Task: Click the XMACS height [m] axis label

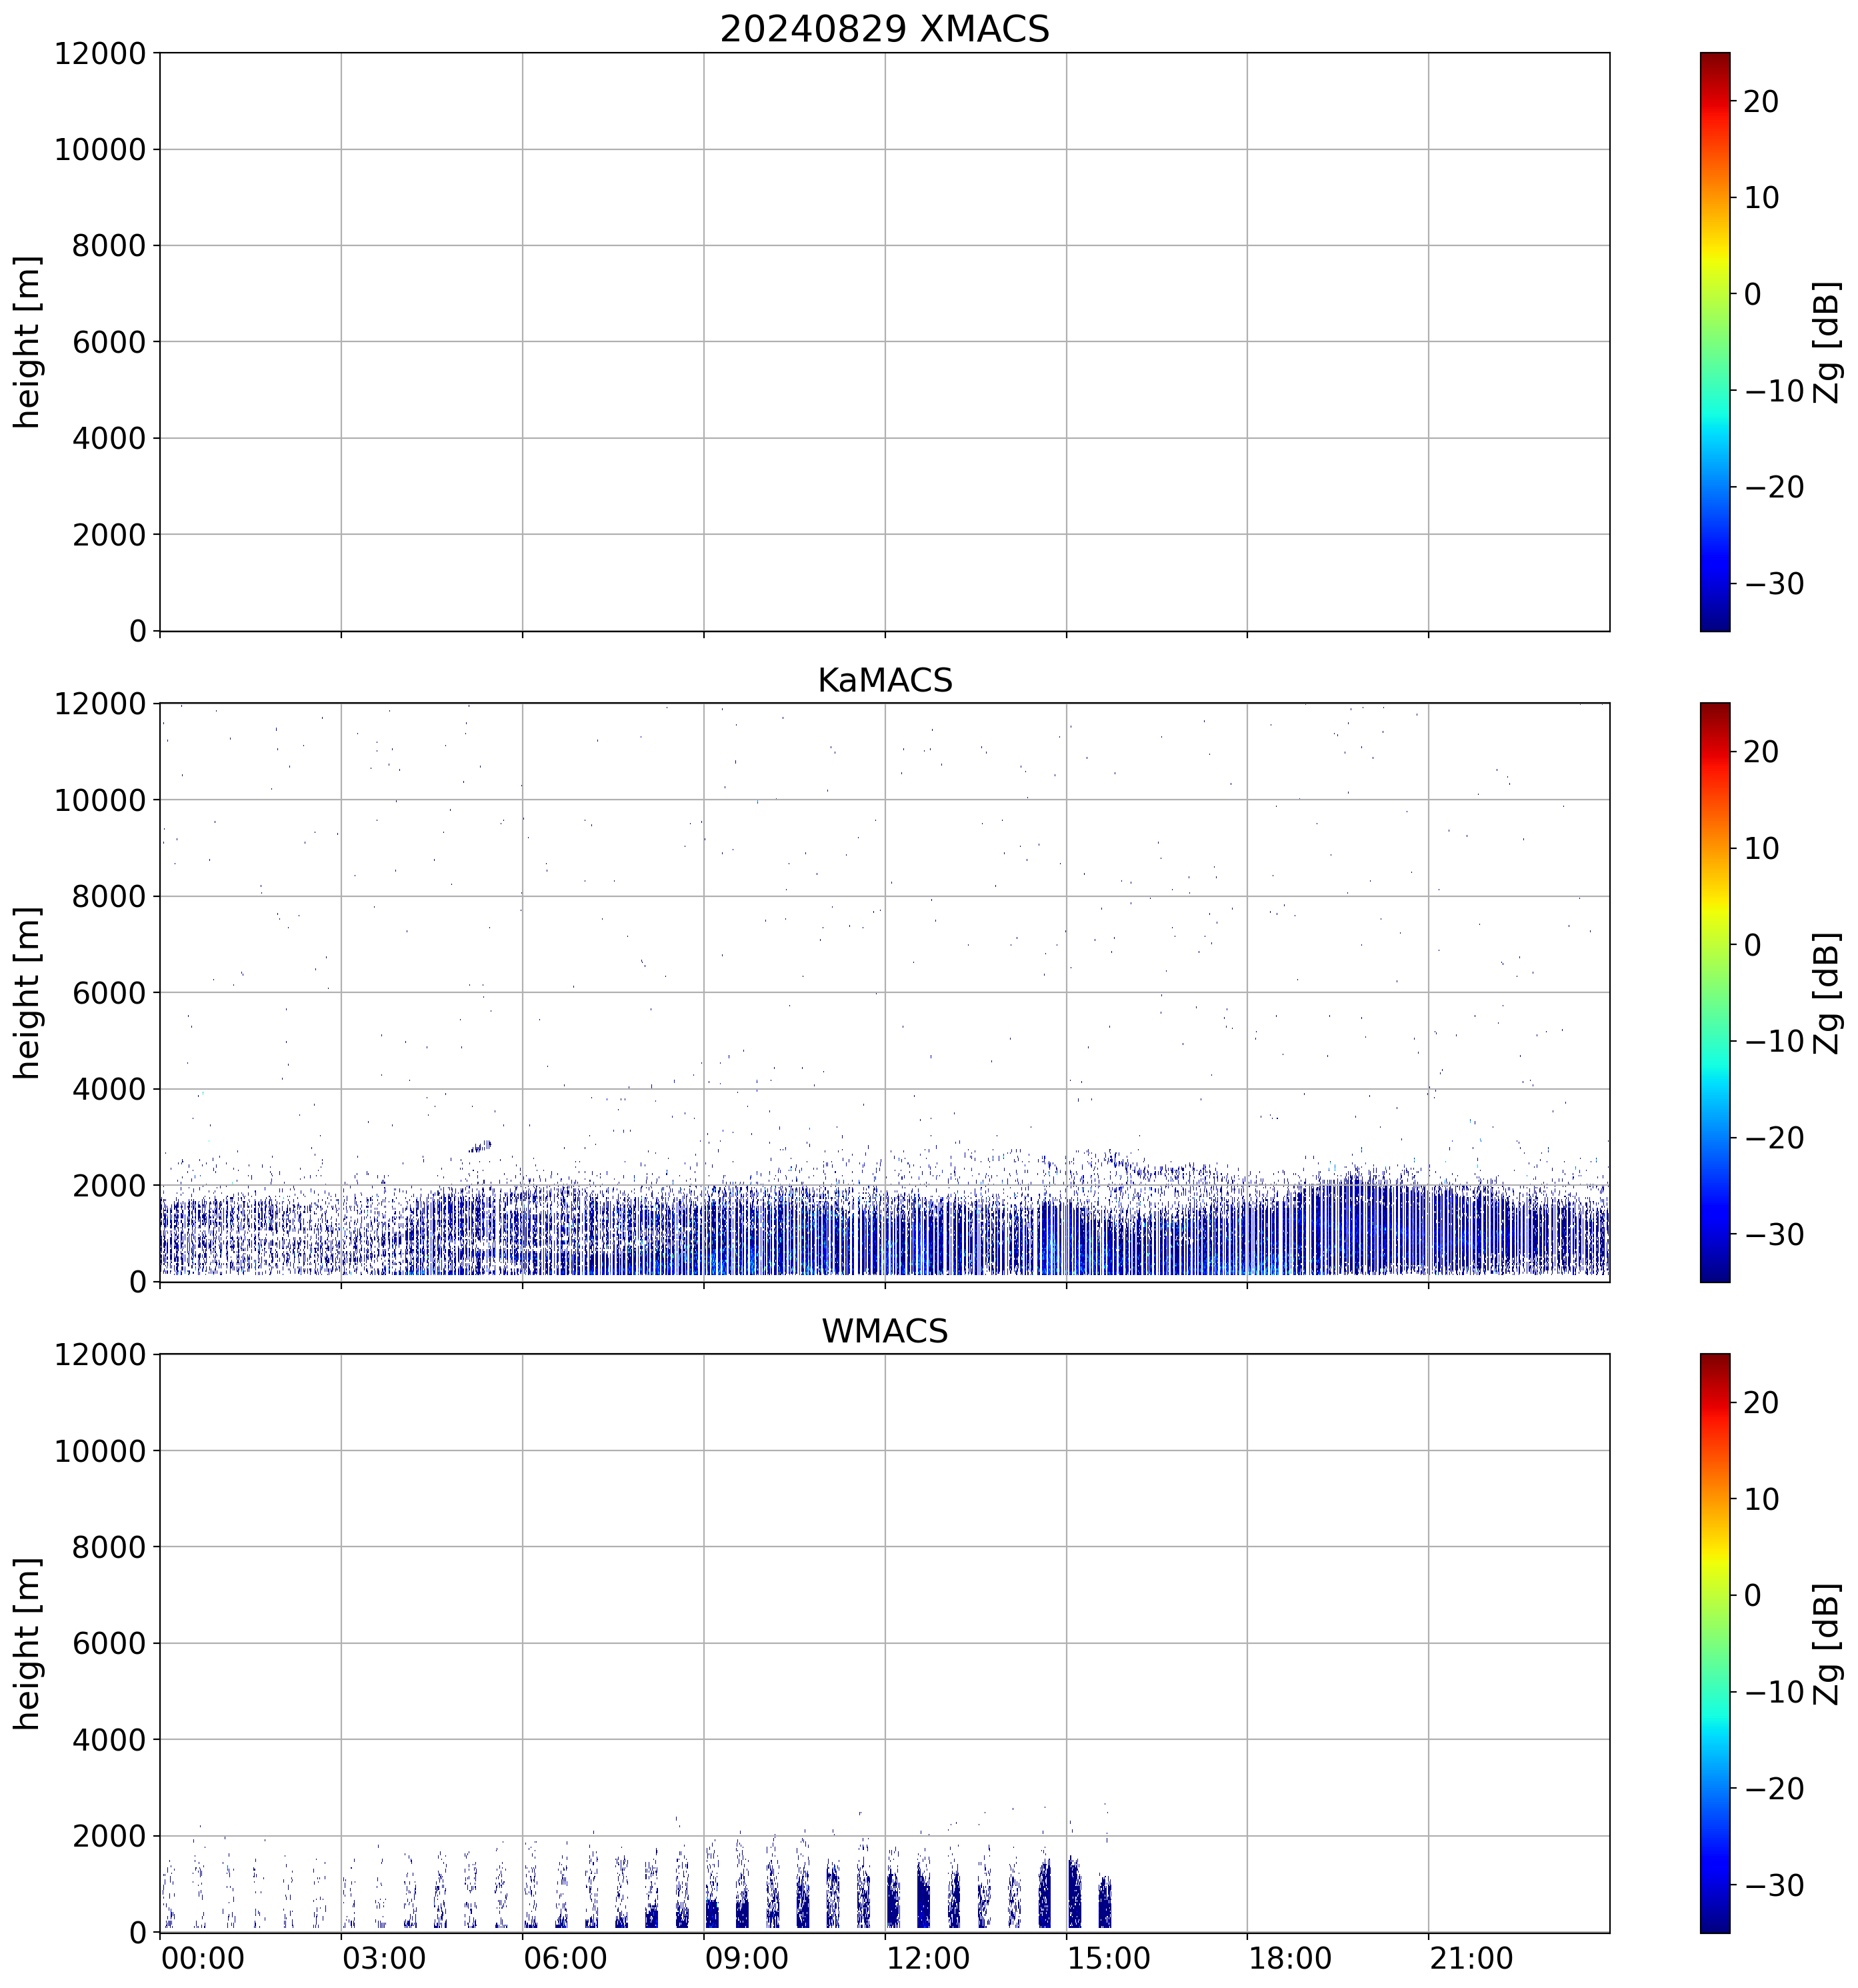Action: coord(27,341)
